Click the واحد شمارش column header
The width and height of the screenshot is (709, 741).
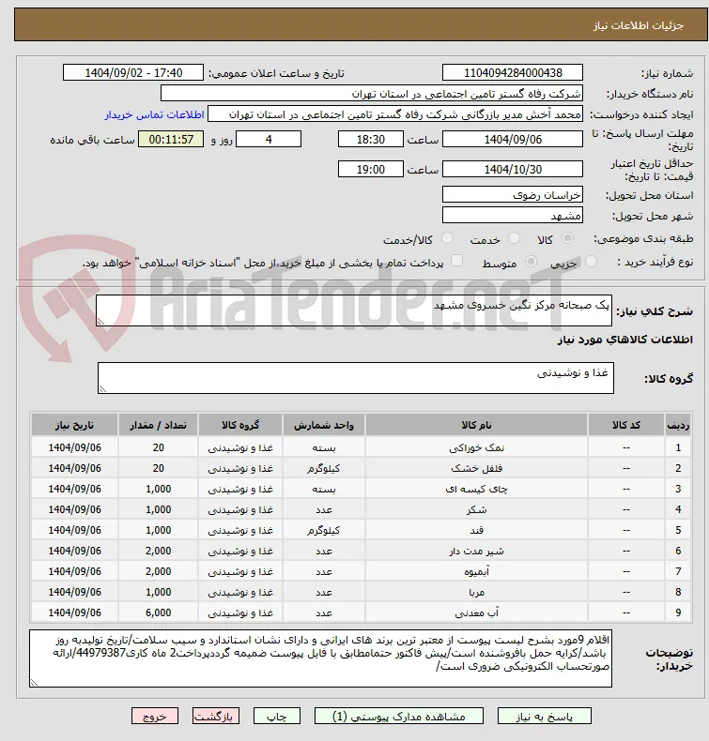click(324, 425)
